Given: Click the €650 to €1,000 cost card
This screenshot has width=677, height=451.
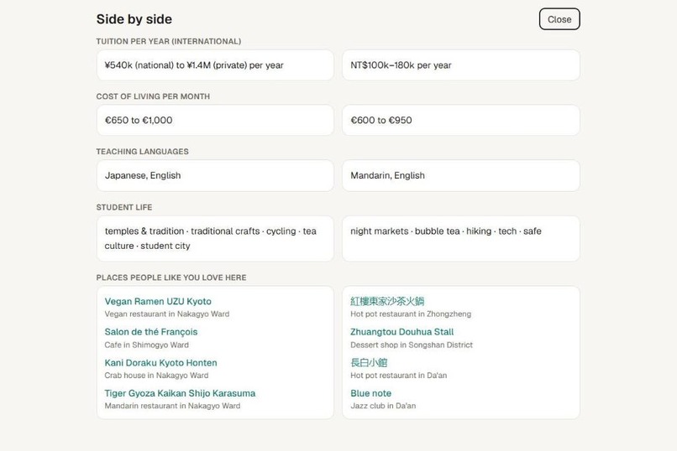Looking at the screenshot, I should click(215, 120).
